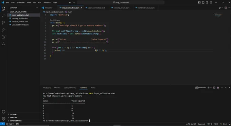Collapse the LOOP_CALCULATIONS folder
This screenshot has height=126, width=231.
(x=18, y=12)
